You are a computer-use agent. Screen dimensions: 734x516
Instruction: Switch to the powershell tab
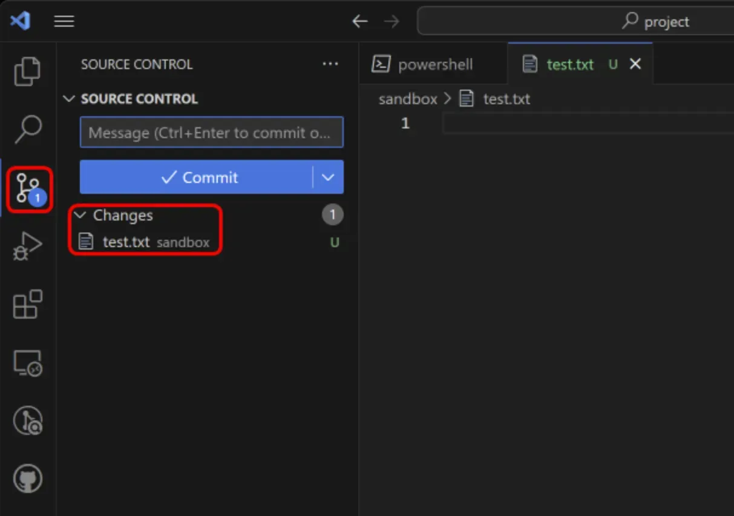coord(434,64)
